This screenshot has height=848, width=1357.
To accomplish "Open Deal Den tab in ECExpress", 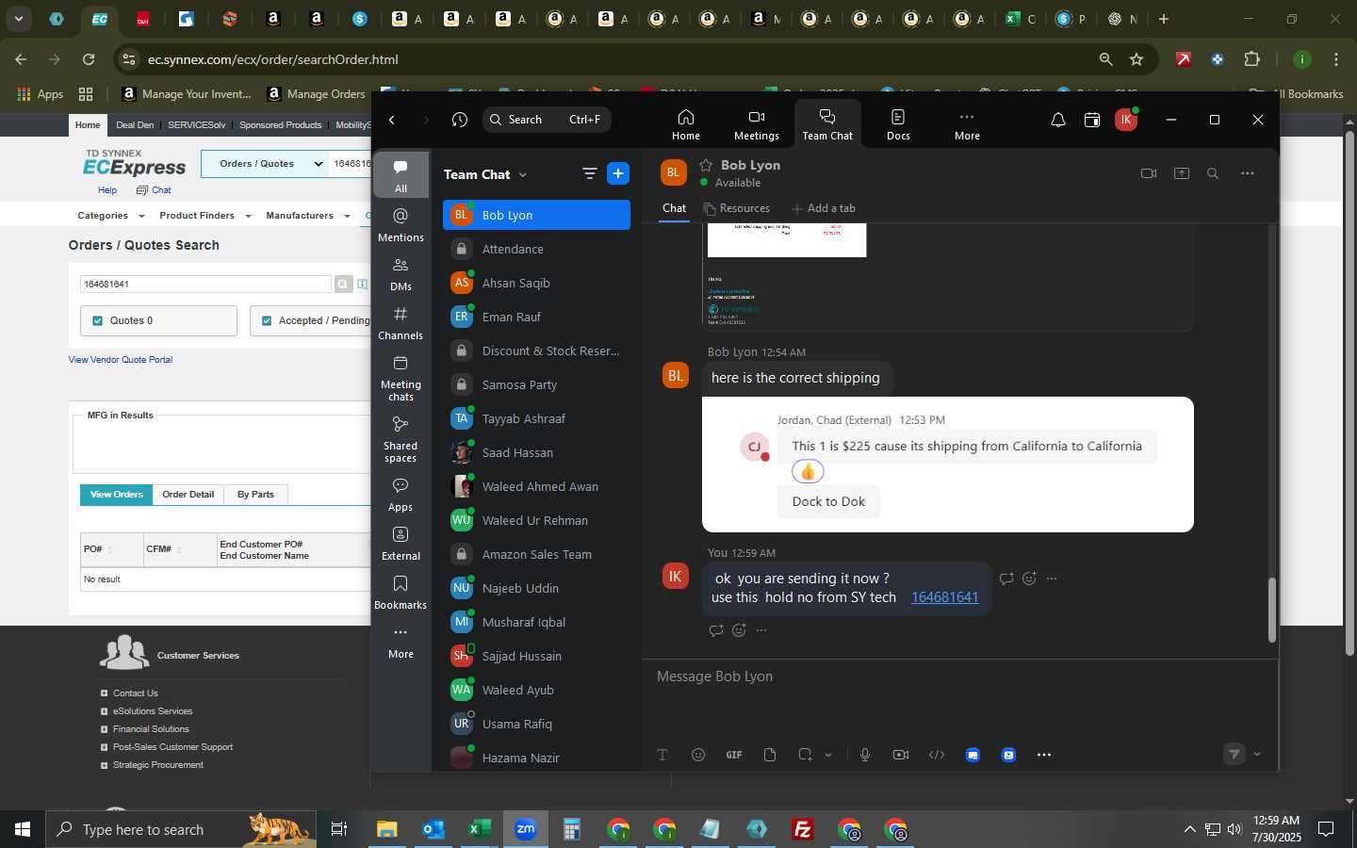I will pos(135,124).
